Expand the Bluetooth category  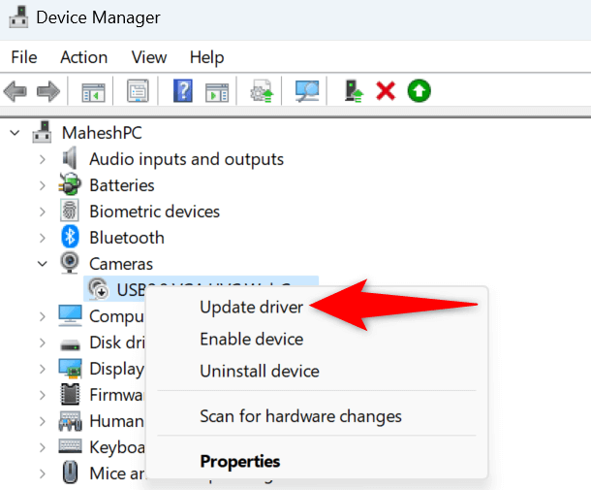click(42, 237)
